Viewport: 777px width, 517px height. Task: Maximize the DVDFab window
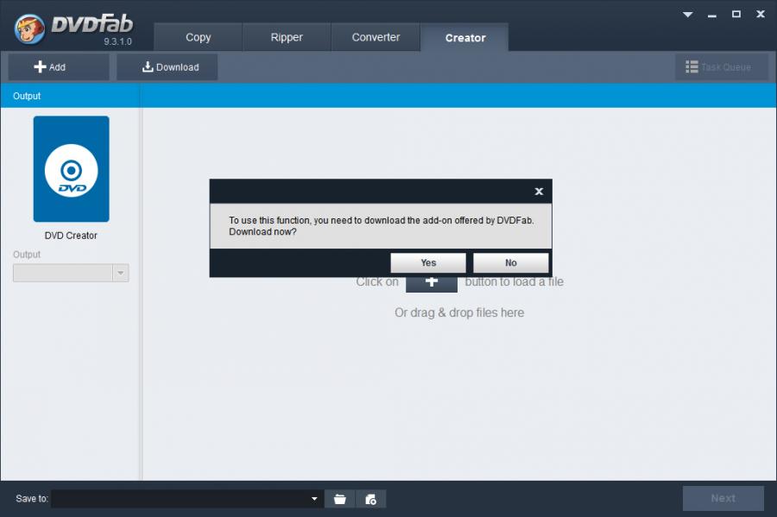[x=736, y=15]
